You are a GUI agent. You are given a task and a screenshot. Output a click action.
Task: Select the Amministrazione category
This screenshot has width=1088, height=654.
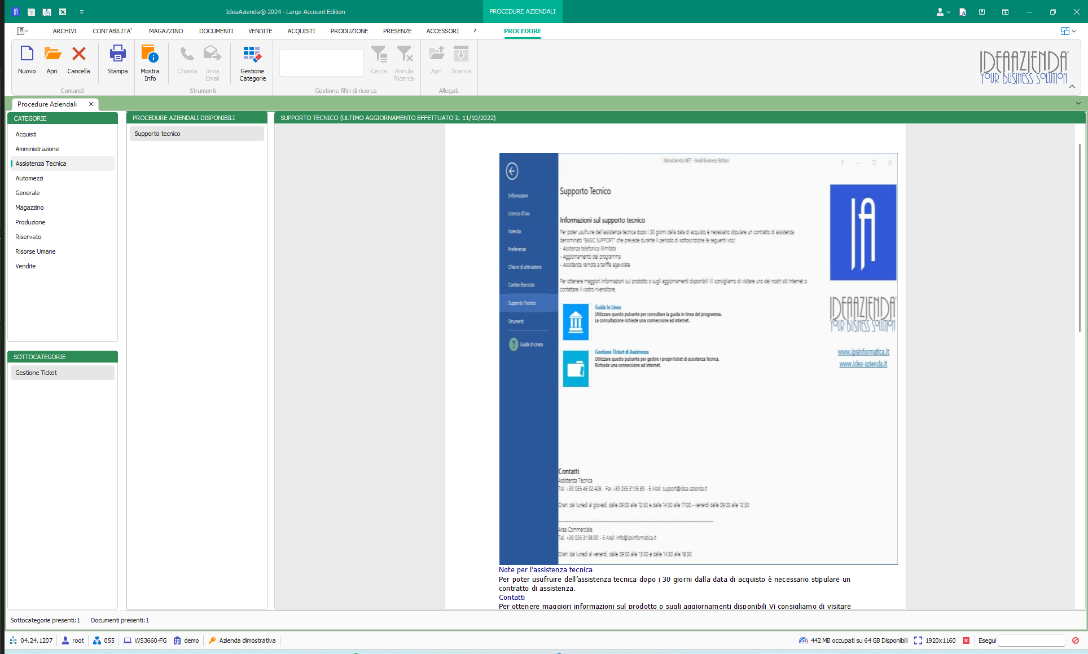63,149
